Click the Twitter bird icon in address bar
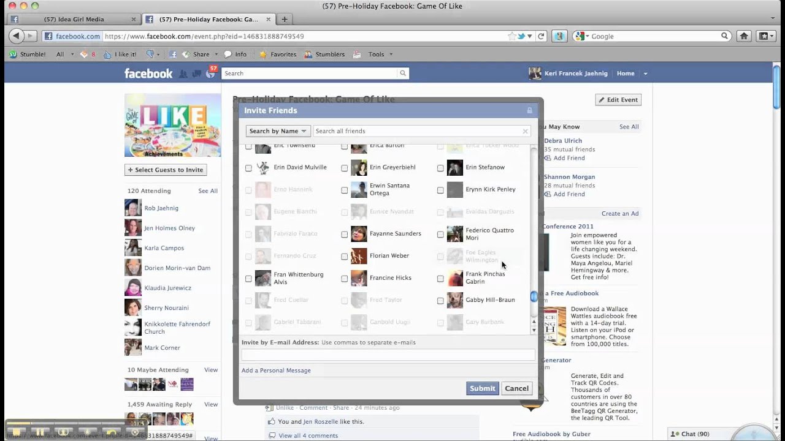The height and width of the screenshot is (441, 785). (x=521, y=36)
